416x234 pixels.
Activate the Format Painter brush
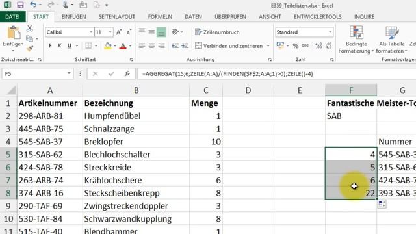click(x=30, y=49)
